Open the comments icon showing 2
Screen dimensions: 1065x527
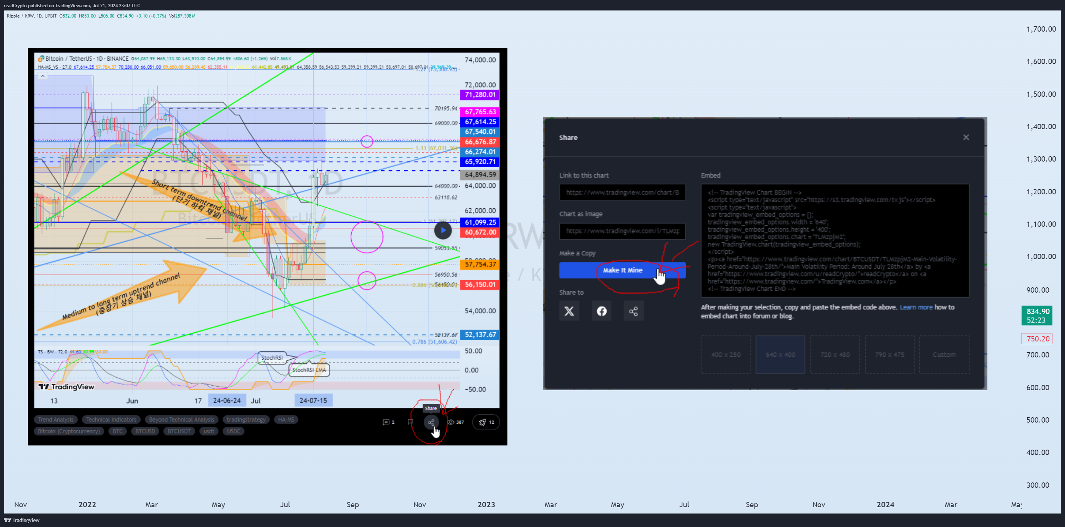[x=388, y=422]
